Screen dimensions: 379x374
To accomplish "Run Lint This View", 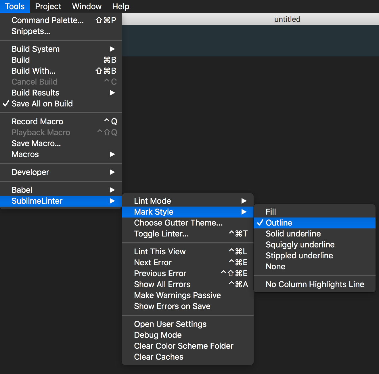I will point(188,251).
